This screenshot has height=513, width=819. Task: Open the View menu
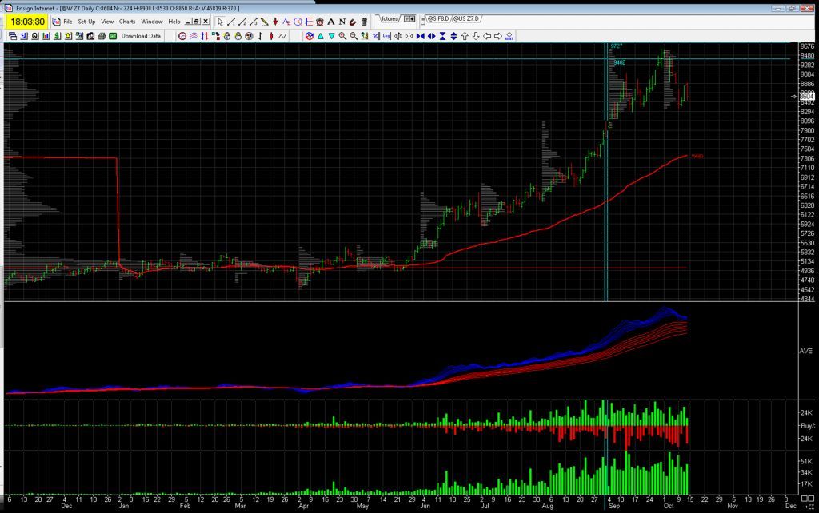tap(107, 22)
